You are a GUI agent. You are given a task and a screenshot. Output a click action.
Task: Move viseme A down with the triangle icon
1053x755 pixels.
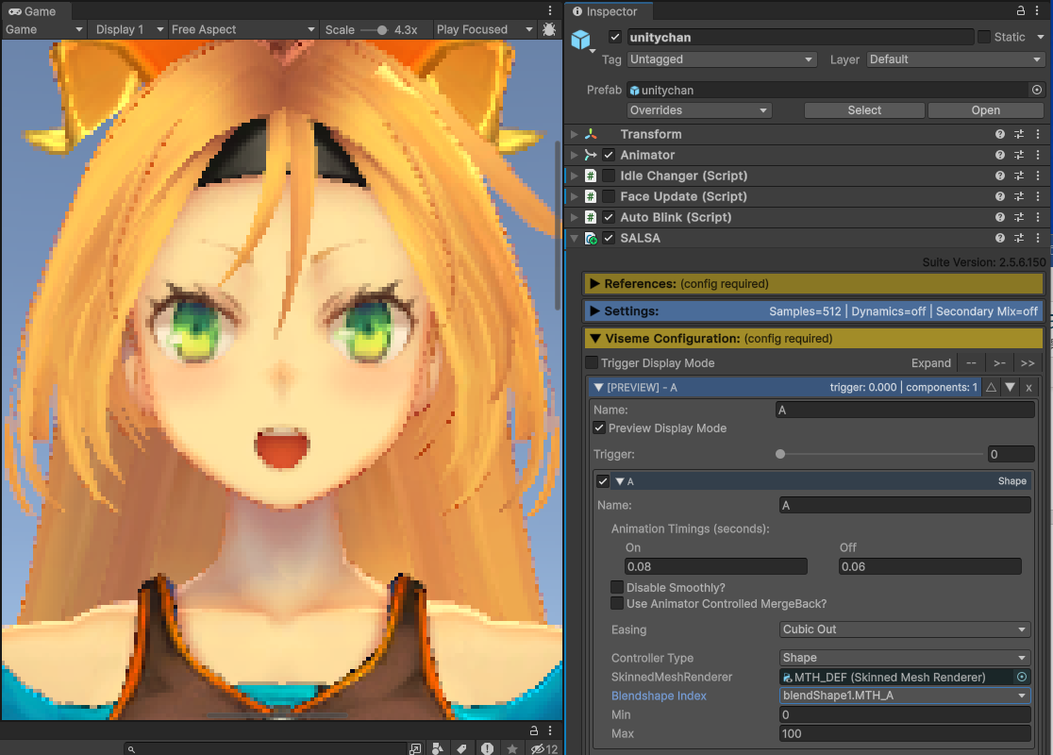(x=1010, y=388)
